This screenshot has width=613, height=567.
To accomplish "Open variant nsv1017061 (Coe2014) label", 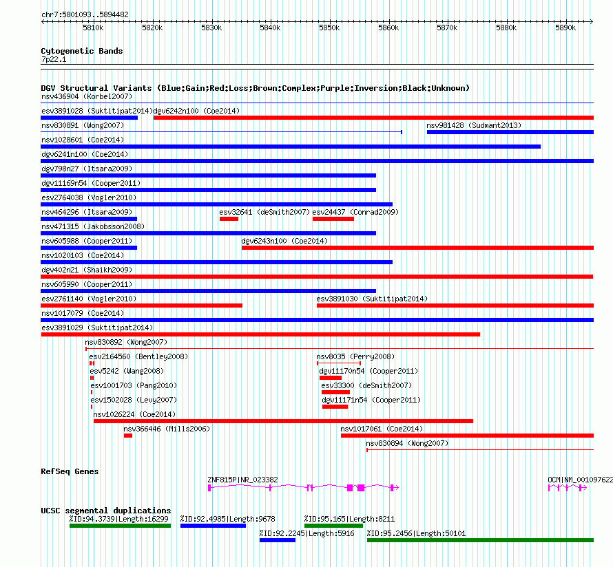I will tap(382, 429).
